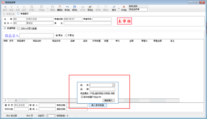The width and height of the screenshot is (207, 119).
Task: Click the 经办人 code field
Action: [20, 23]
